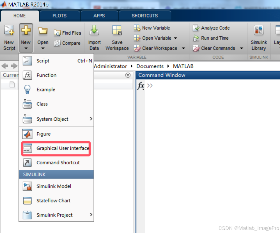Switch to the APPS tab
The height and width of the screenshot is (233, 280).
[x=99, y=16]
